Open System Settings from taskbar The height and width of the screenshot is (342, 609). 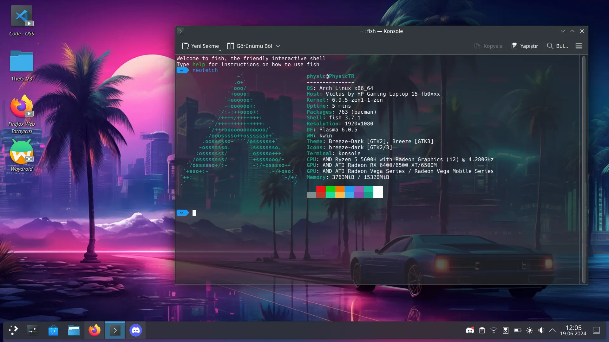(32, 330)
